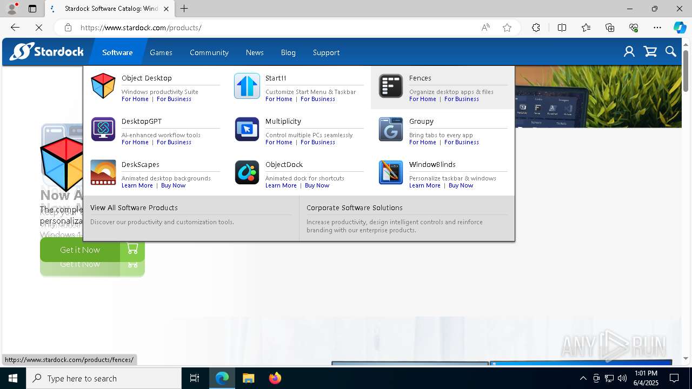Click ObjectDock Learn More link
The width and height of the screenshot is (692, 389).
(281, 185)
